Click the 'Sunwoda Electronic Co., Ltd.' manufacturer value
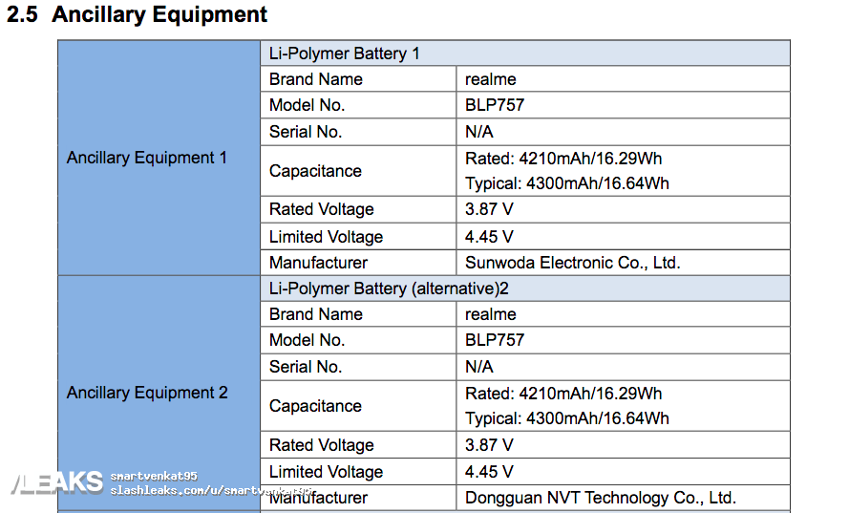 click(572, 263)
